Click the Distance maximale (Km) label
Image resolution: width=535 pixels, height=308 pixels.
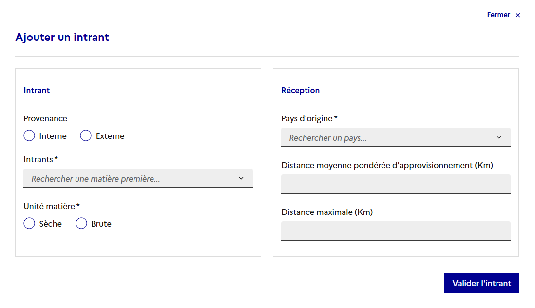(327, 212)
